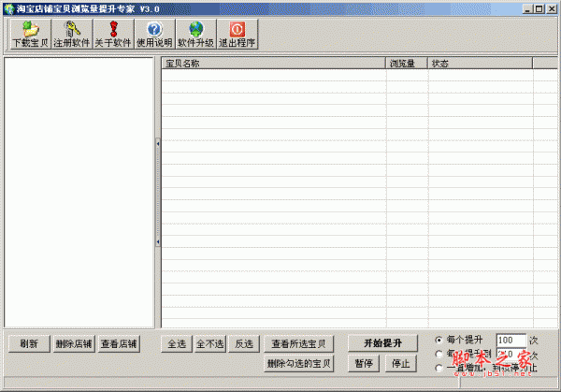The width and height of the screenshot is (561, 392).
Task: Select the 每个提升到 radio option
Action: pyautogui.click(x=439, y=354)
